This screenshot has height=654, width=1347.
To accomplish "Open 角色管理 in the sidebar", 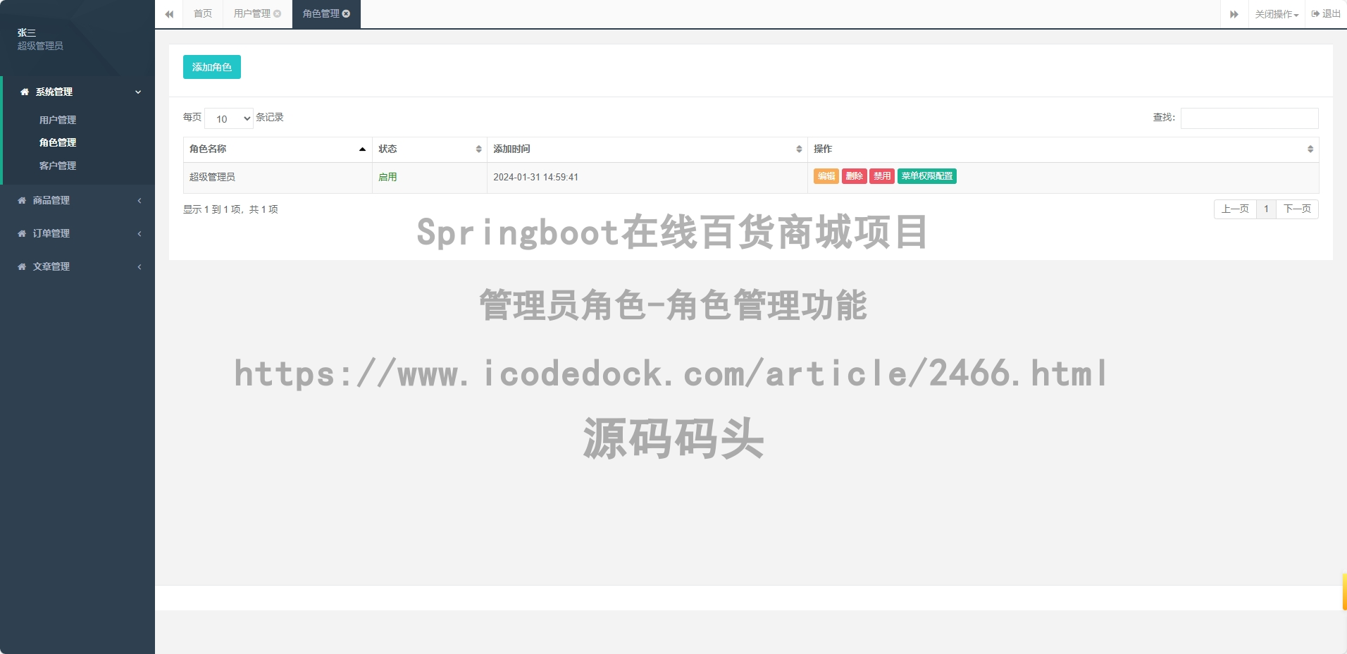I will click(x=58, y=142).
